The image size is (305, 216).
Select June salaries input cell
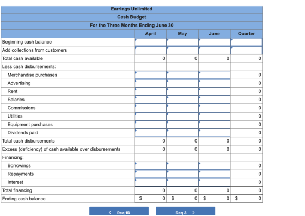tap(215, 100)
